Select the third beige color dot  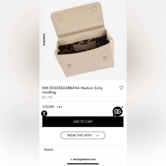click(x=62, y=107)
